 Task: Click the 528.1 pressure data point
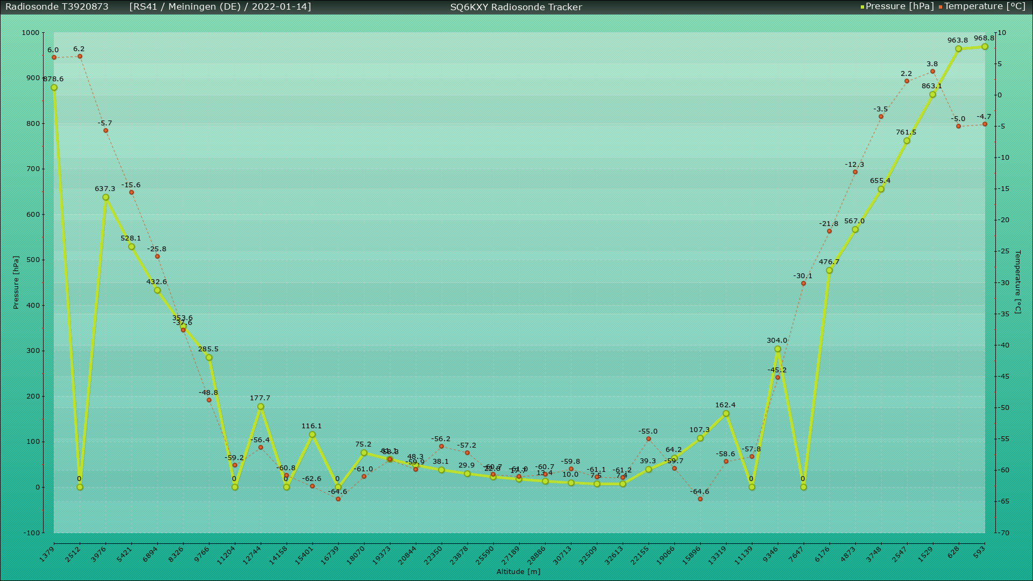tap(131, 247)
